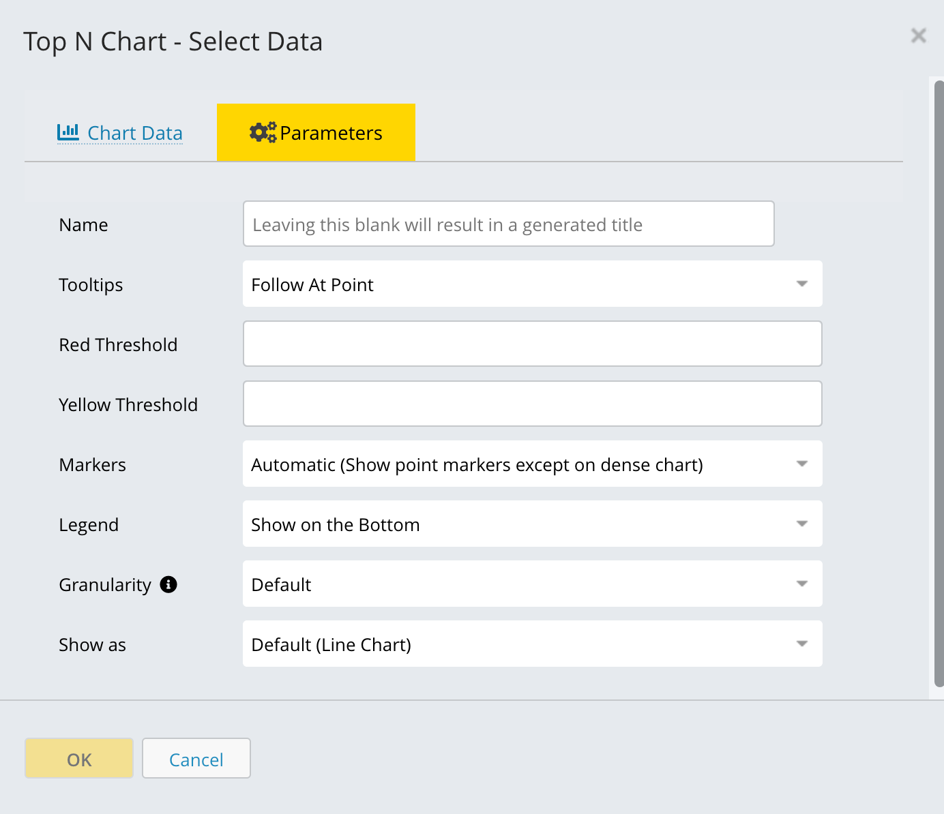Click the Markers label

[x=93, y=465]
